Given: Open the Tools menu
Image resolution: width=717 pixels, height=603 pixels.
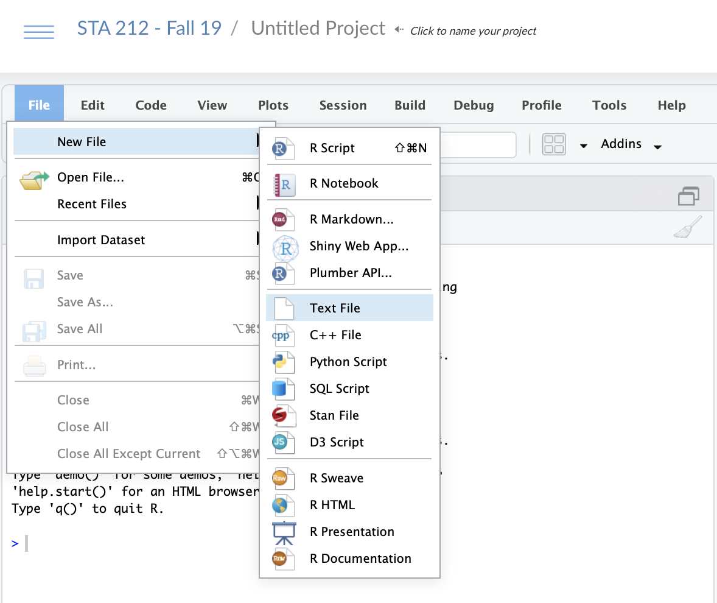Looking at the screenshot, I should tap(609, 105).
